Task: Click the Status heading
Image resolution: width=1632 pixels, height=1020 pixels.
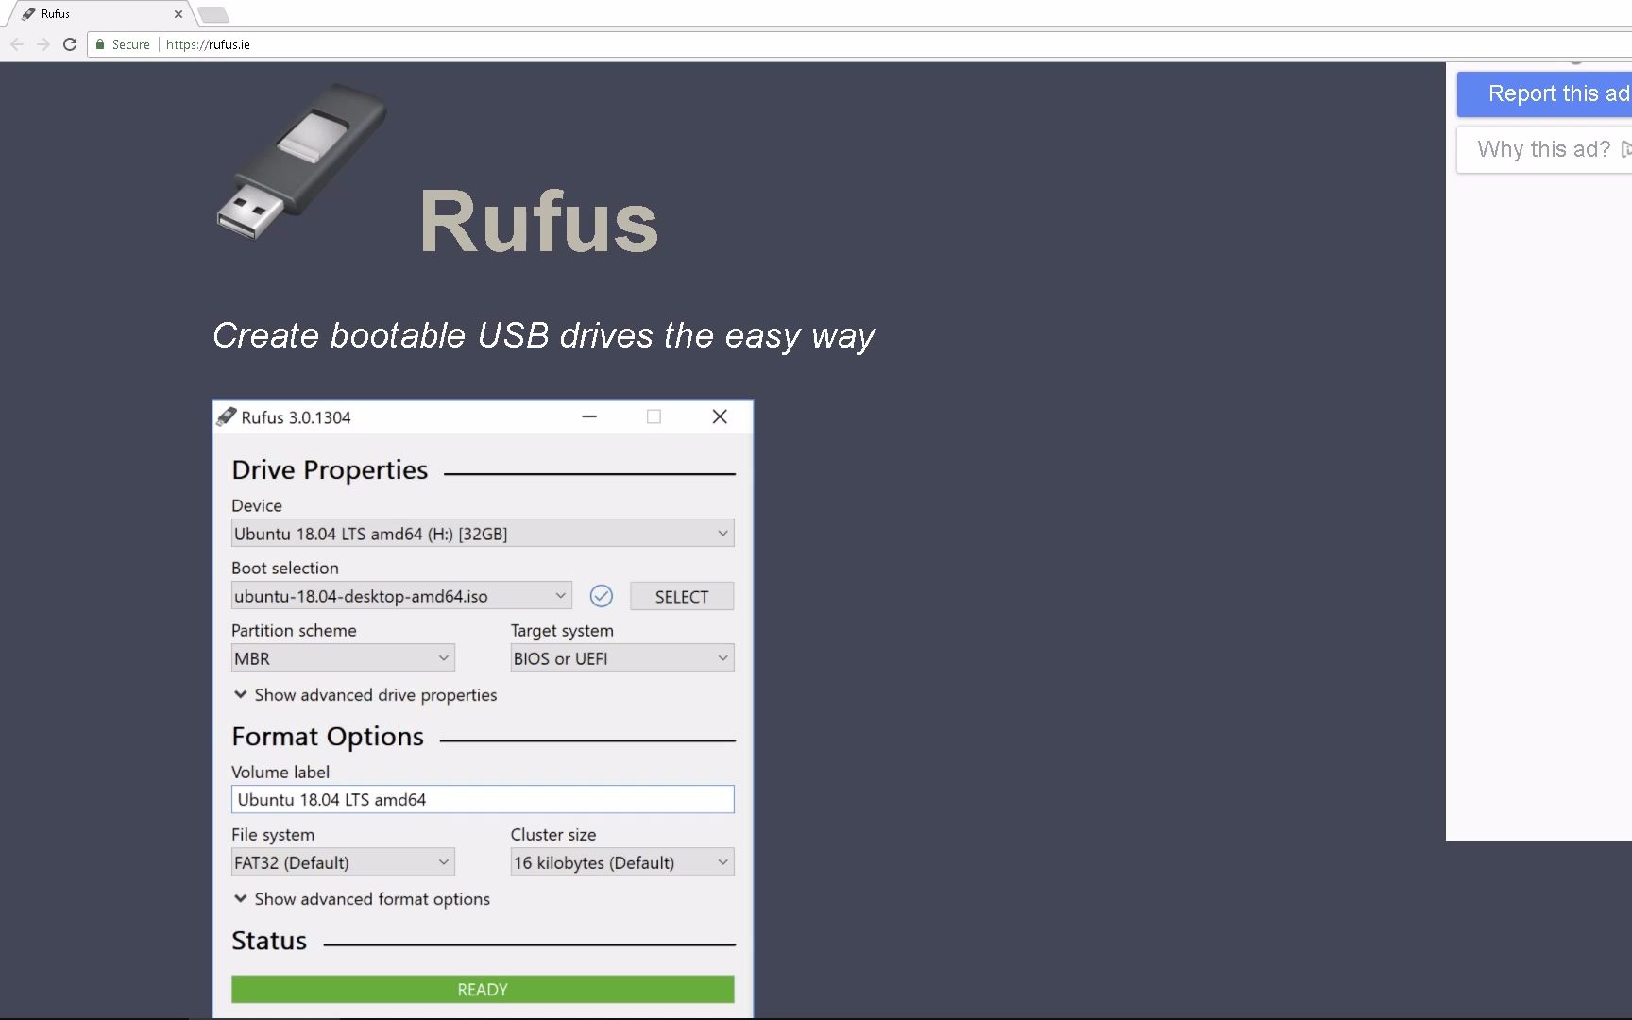Action: (269, 941)
